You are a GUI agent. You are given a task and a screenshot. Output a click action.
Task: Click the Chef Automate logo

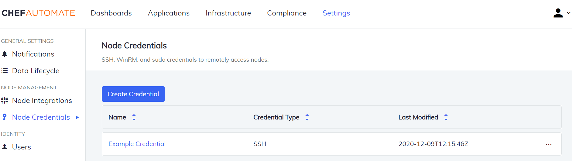38,13
